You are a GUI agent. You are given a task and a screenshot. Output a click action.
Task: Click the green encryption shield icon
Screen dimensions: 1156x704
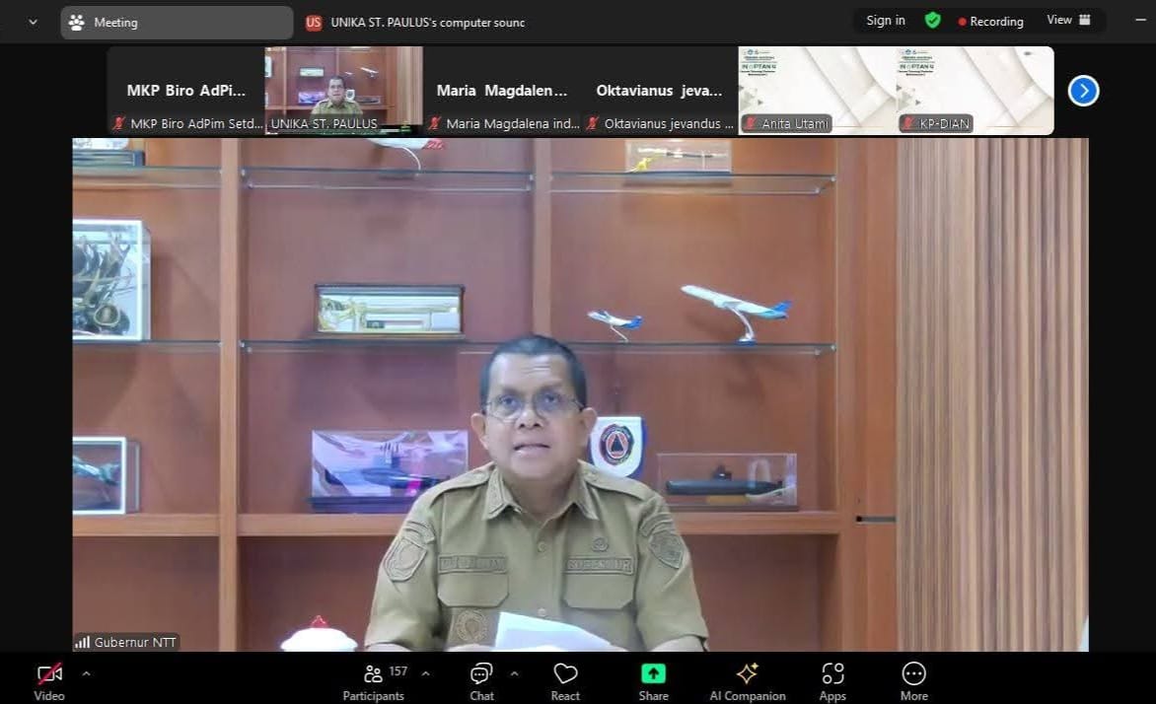932,21
